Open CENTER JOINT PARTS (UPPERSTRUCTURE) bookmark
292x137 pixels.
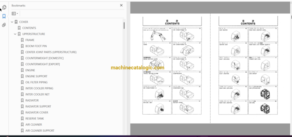(x=51, y=52)
